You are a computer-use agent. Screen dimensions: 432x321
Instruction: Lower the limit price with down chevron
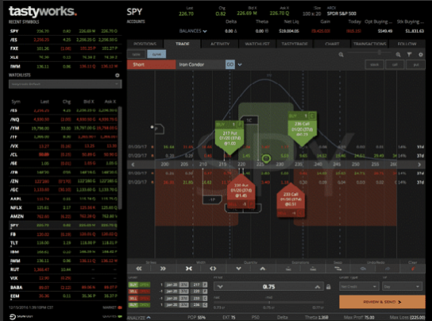[220, 287]
